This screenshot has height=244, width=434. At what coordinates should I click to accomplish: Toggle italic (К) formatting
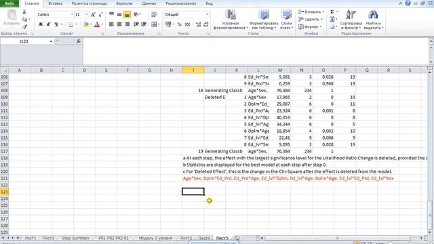click(48, 24)
